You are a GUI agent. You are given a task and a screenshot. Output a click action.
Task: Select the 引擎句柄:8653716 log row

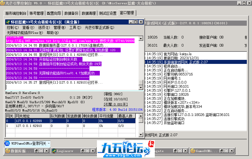(x=196, y=74)
